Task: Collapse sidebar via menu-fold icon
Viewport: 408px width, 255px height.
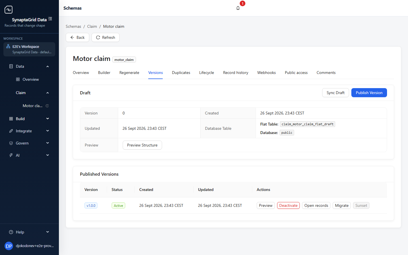Action: (50, 19)
